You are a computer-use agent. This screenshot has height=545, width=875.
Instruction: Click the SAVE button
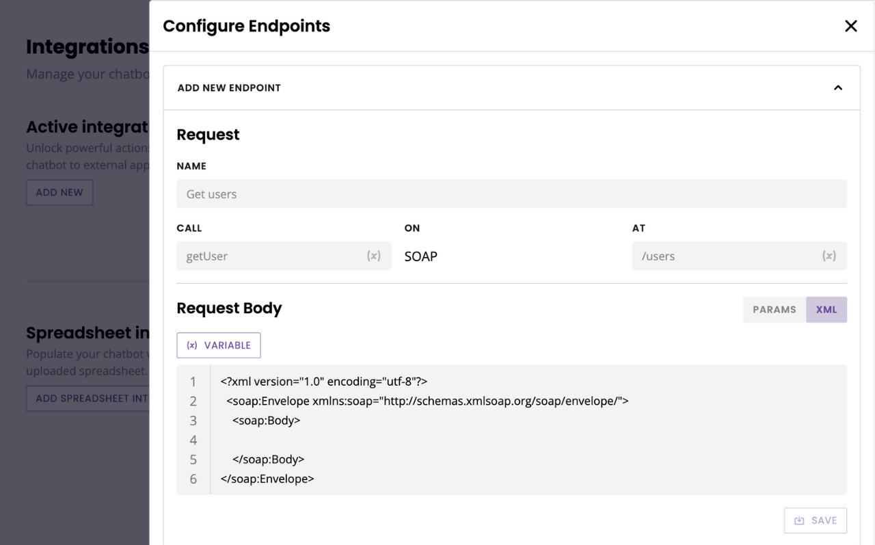point(815,520)
